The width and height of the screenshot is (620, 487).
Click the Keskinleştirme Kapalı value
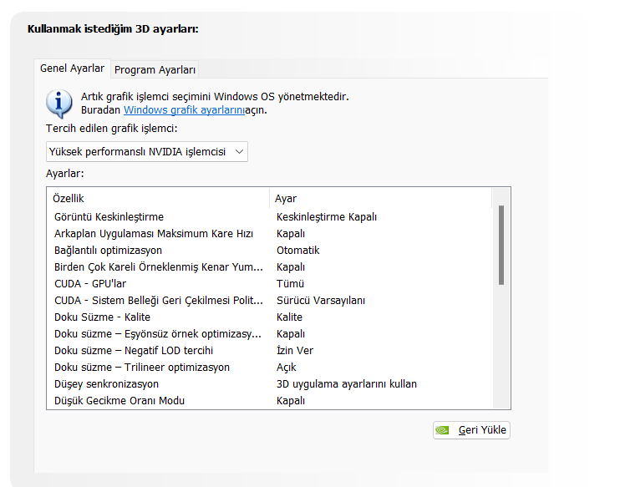point(327,217)
